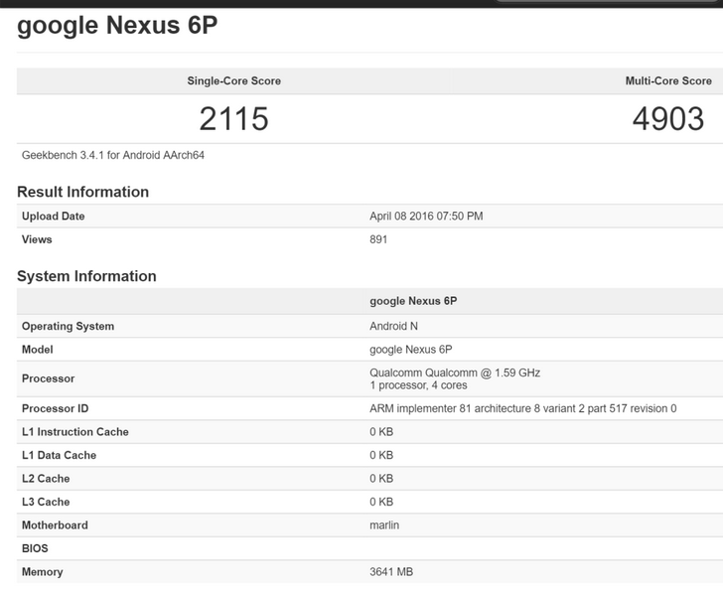Click the views count 891
Screen dimensions: 723x596
tap(378, 239)
